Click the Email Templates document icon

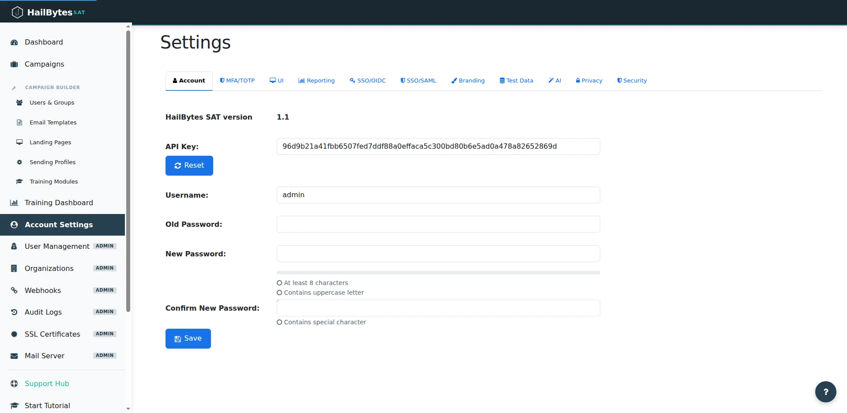point(19,122)
